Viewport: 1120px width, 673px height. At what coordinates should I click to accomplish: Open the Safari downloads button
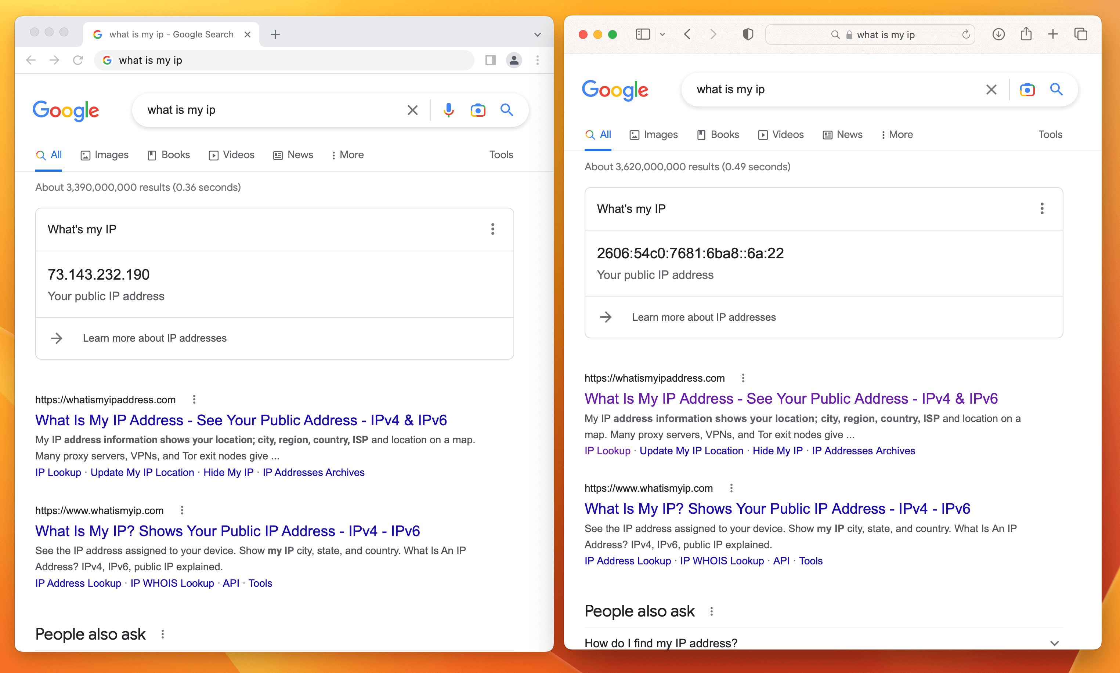(998, 34)
